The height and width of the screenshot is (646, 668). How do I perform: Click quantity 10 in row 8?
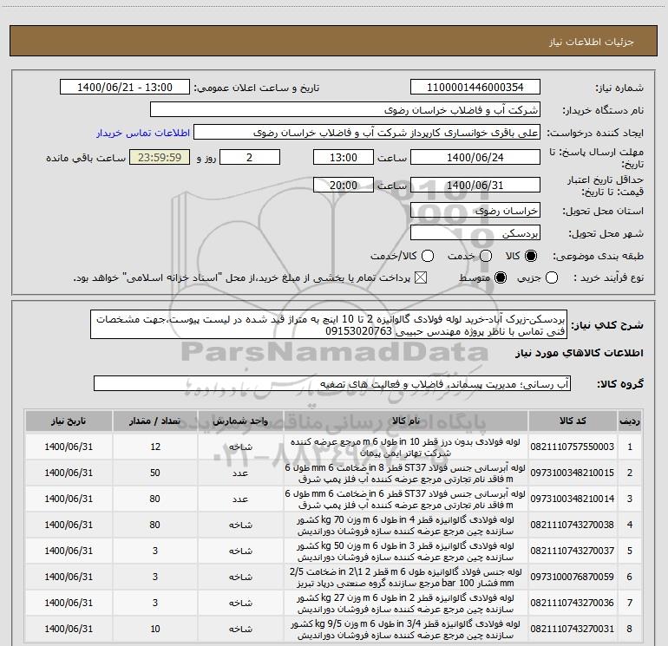click(155, 629)
